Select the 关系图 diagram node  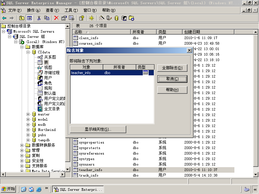tap(50, 57)
